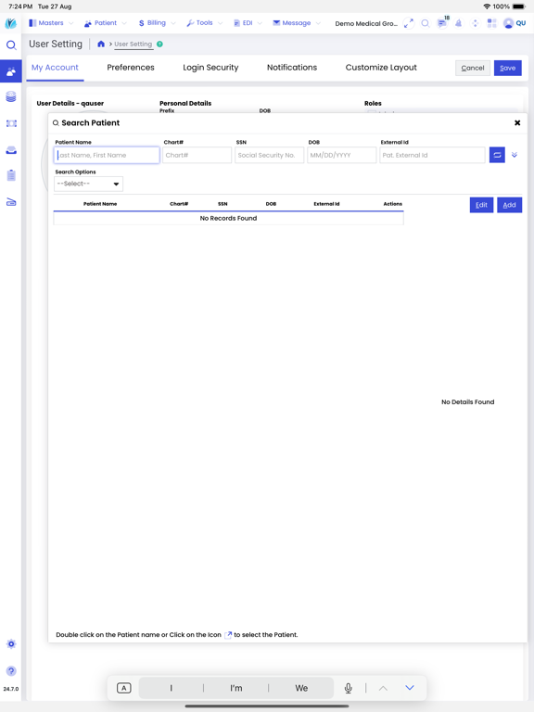Switch to the My Account tab
This screenshot has width=534, height=712.
pos(55,68)
